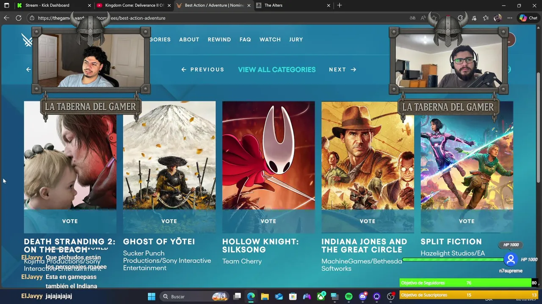Switch to the Kingdom Come: Deliverance II tab
The image size is (542, 304).
[x=134, y=5]
